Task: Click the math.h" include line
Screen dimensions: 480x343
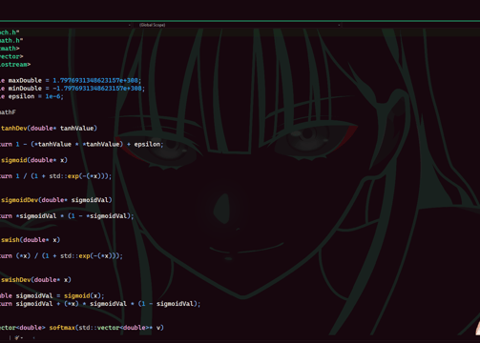Action: point(11,41)
